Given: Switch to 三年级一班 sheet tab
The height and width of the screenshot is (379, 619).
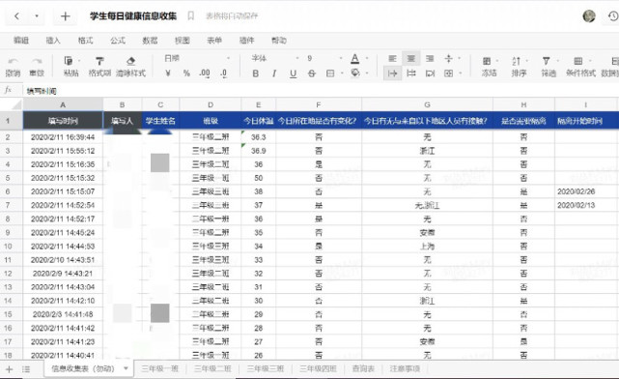Looking at the screenshot, I should coord(160,368).
